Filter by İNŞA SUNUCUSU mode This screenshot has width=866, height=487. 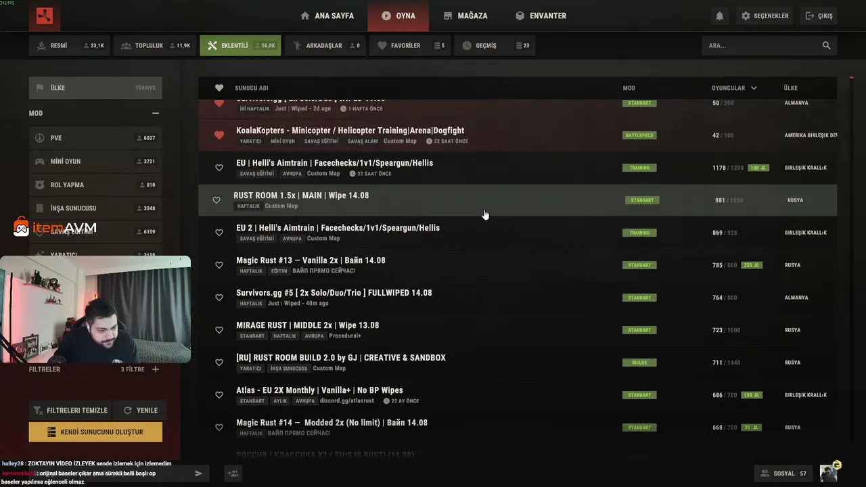click(x=95, y=208)
